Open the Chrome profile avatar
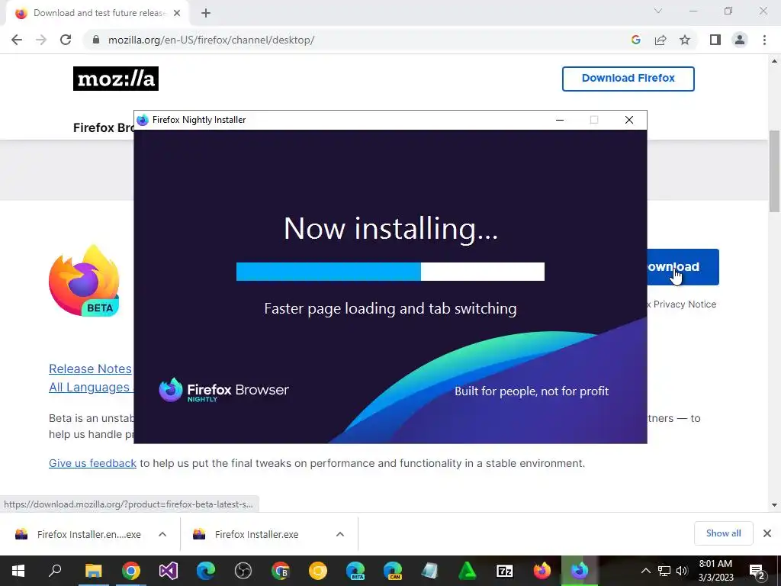 [740, 40]
